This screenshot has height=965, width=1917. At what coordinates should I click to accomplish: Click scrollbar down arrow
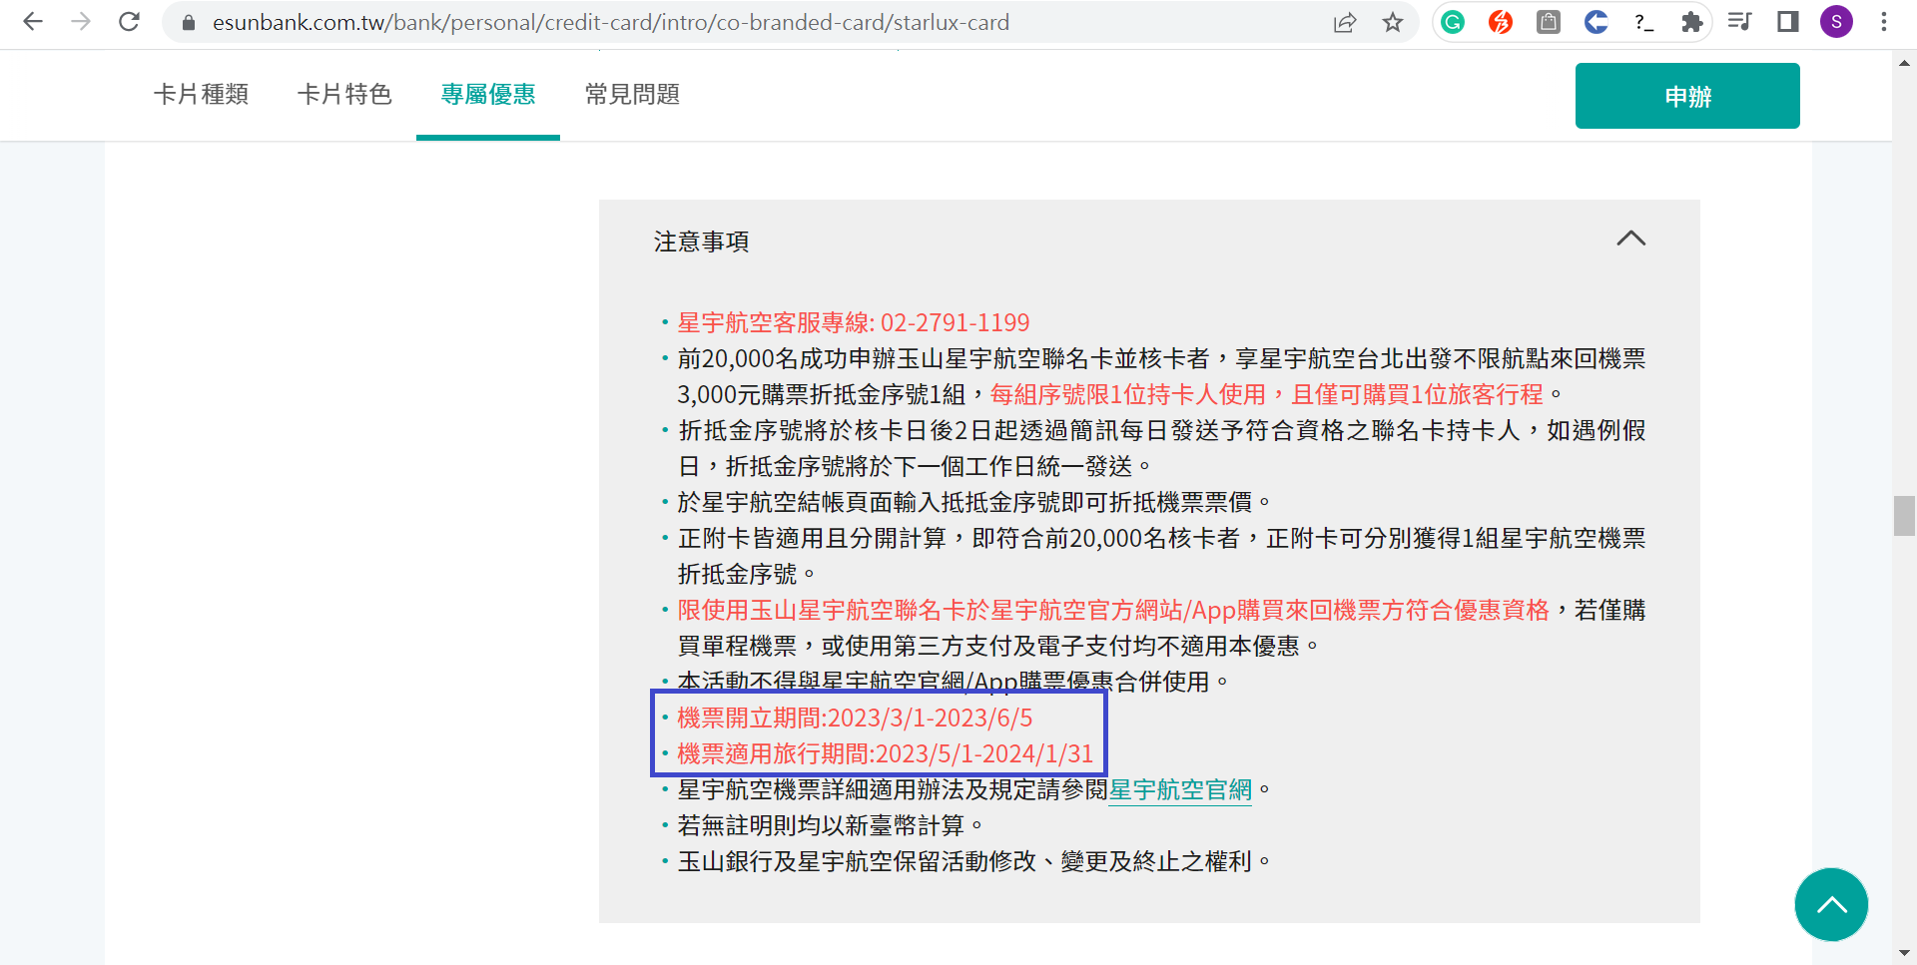coord(1904,953)
